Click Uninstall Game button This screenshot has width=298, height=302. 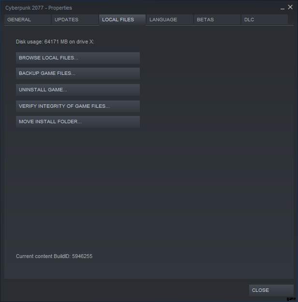tap(78, 90)
